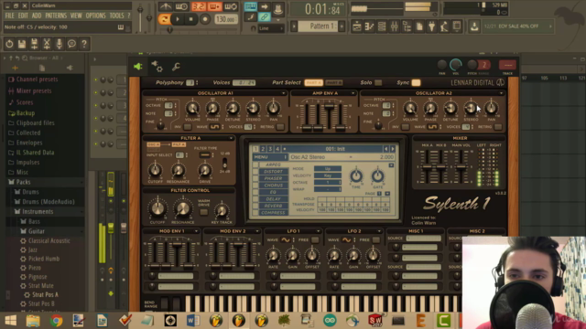
Task: Open the snap Line dropdown
Action: (x=271, y=28)
